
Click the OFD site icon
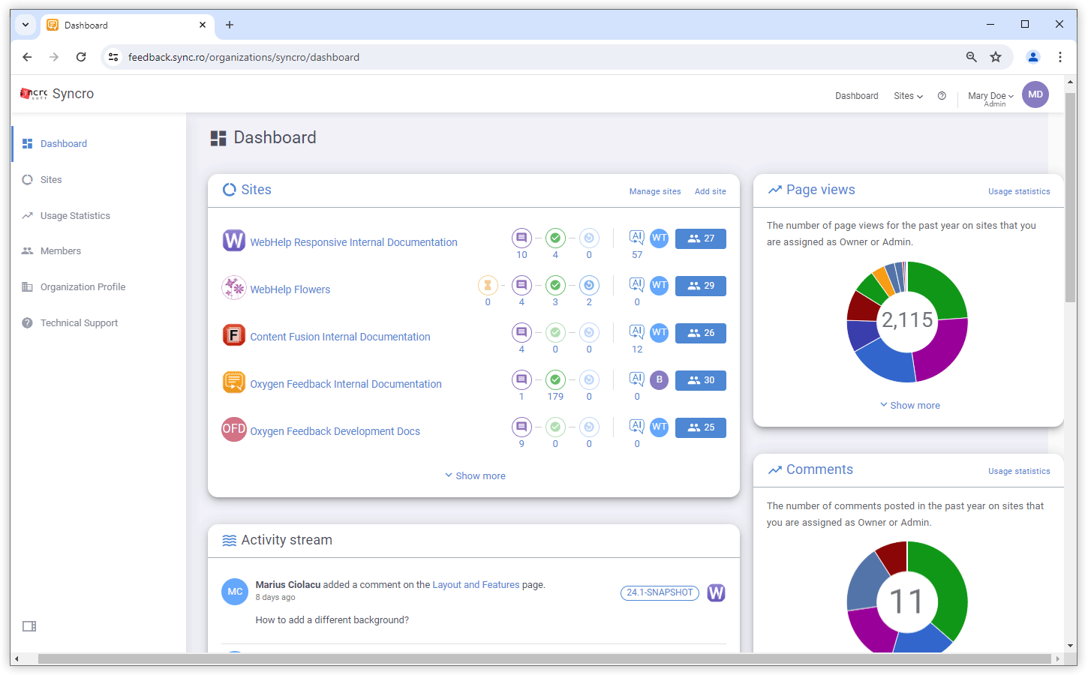click(x=234, y=429)
